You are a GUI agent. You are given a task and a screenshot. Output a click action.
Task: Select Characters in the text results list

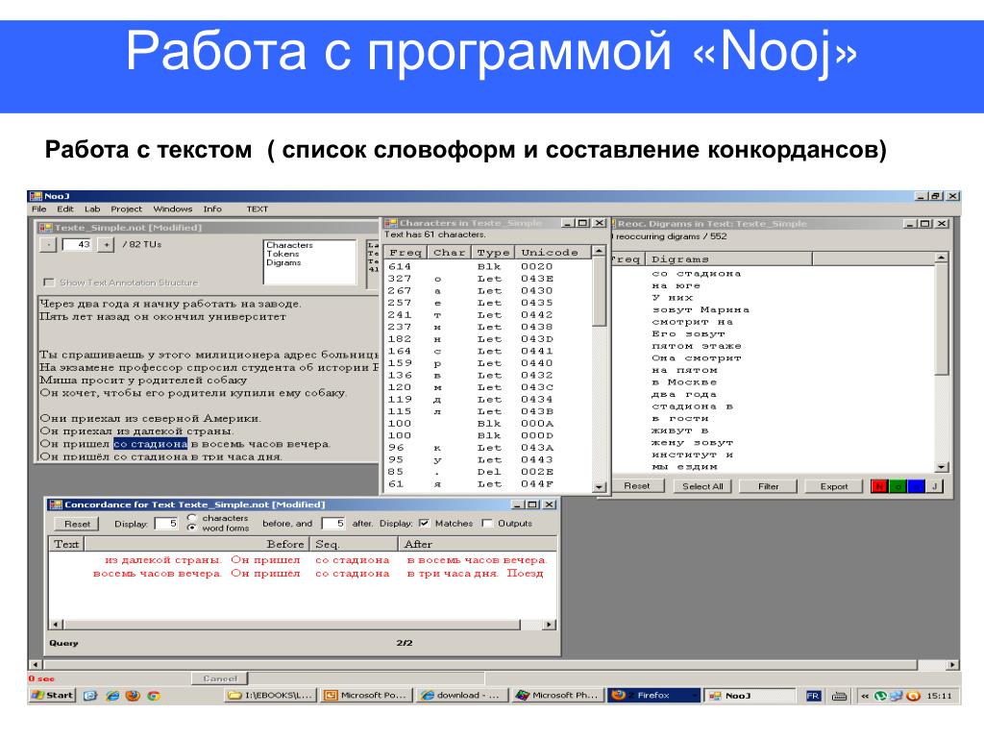point(289,245)
